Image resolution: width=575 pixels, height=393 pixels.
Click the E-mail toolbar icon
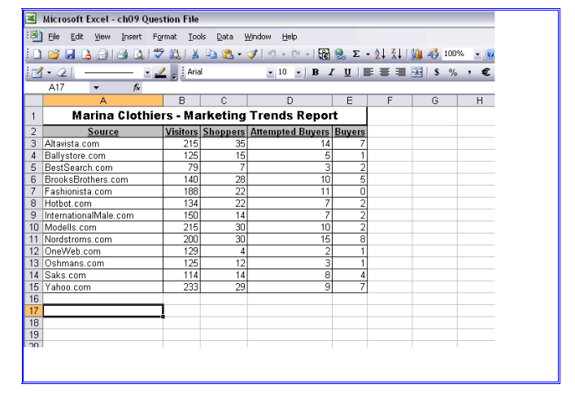102,55
